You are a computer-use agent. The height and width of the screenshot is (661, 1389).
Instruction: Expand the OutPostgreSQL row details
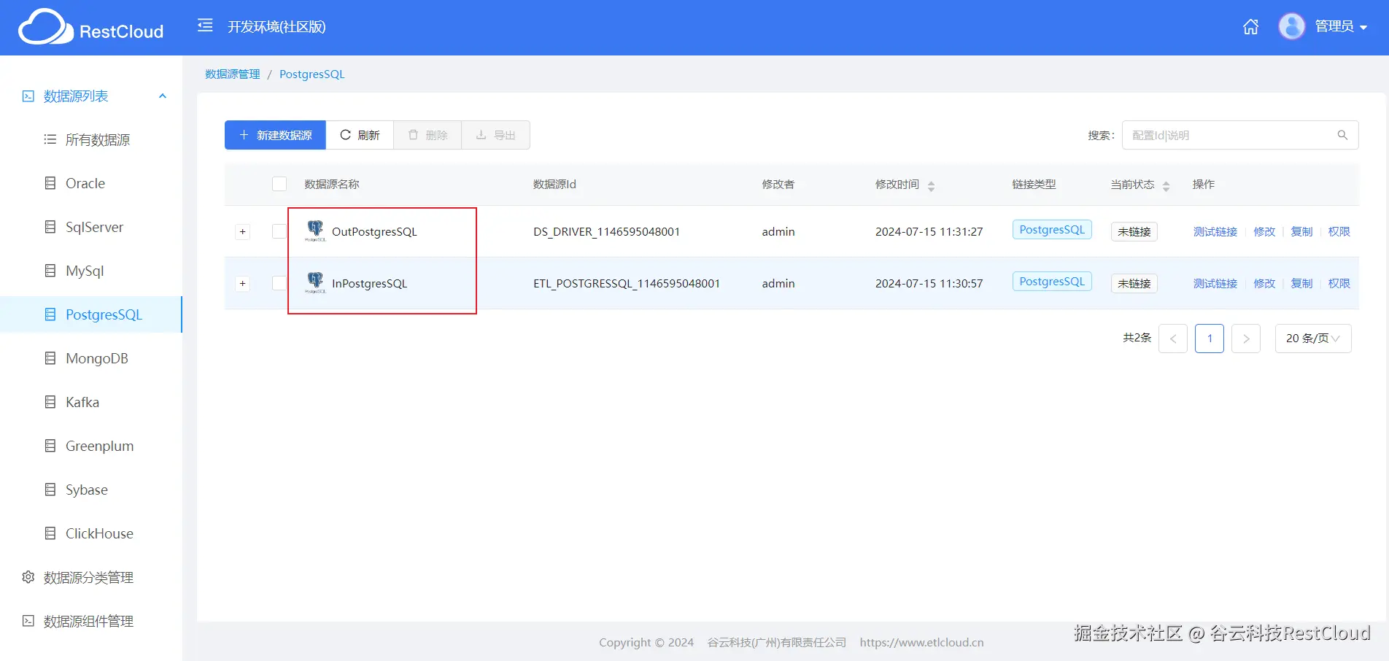pyautogui.click(x=243, y=231)
